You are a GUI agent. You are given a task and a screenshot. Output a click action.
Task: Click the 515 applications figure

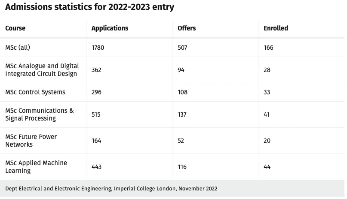click(96, 115)
